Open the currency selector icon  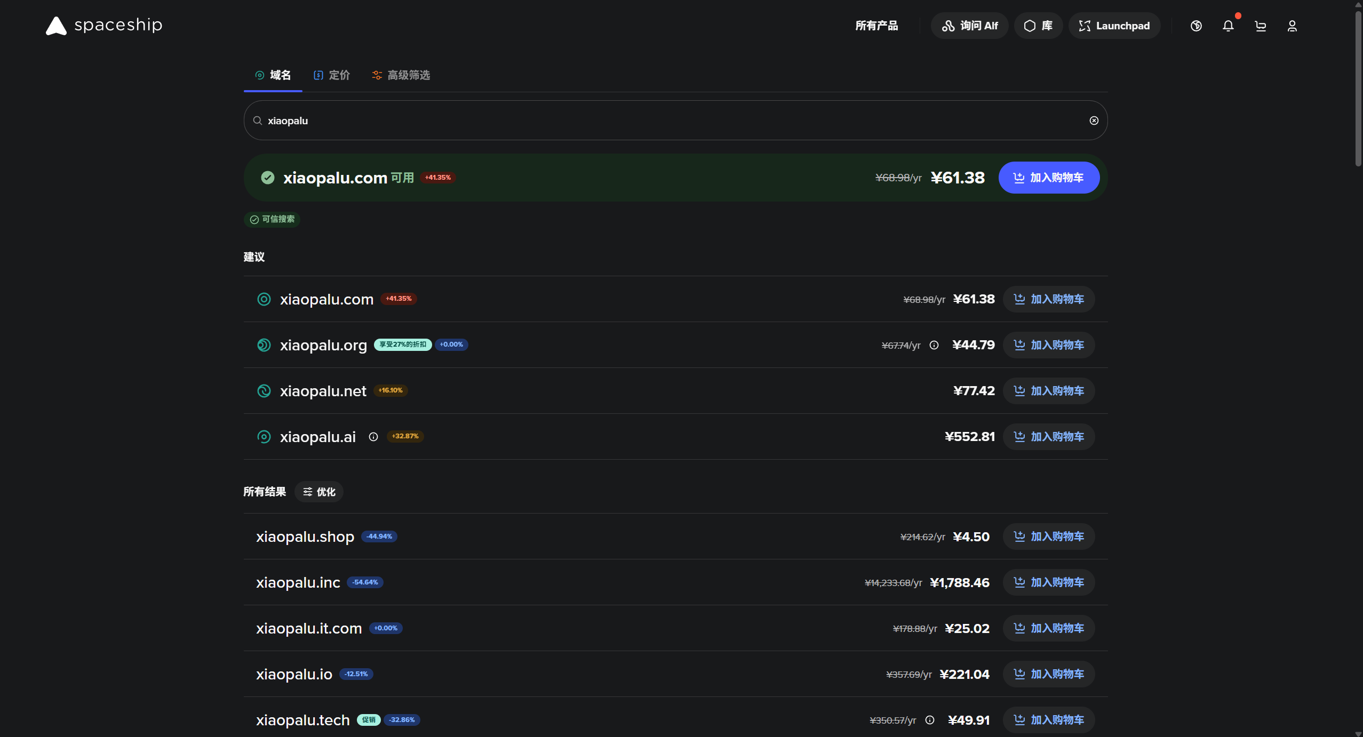[1196, 26]
